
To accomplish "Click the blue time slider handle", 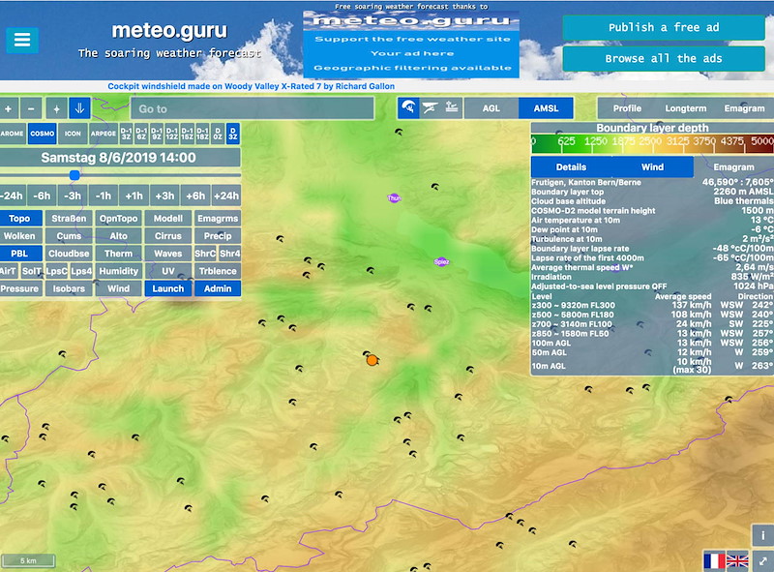I will [x=74, y=175].
